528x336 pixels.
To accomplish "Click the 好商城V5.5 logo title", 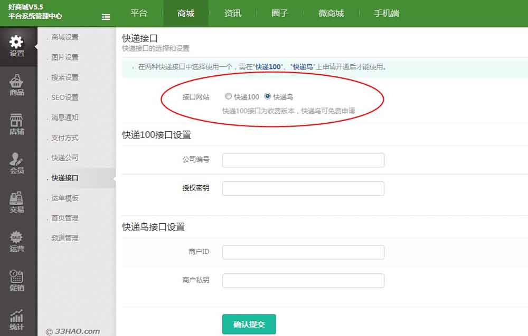I will pyautogui.click(x=26, y=7).
